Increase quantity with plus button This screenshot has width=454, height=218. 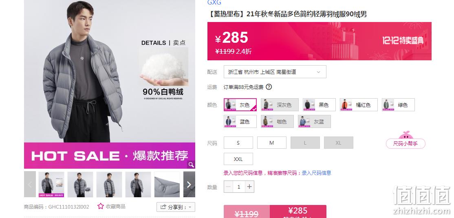pos(249,187)
